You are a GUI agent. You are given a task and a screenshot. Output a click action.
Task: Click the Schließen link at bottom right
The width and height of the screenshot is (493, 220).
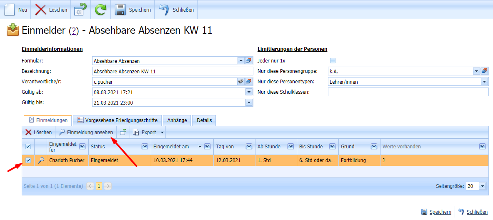[477, 212]
